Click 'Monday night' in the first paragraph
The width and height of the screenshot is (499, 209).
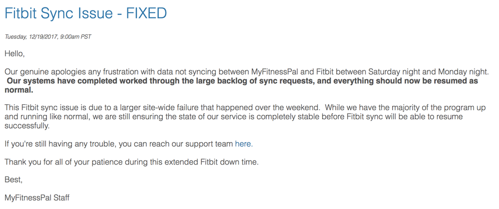(464, 72)
